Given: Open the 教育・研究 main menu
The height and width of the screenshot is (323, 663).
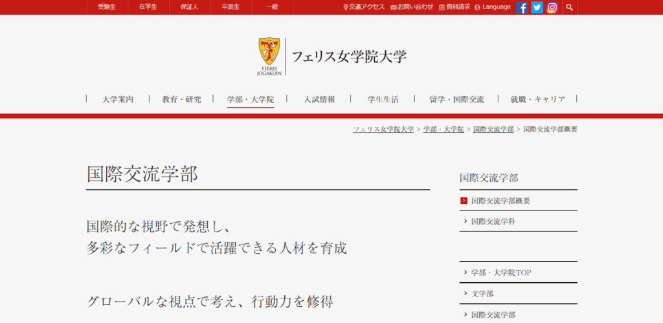Looking at the screenshot, I should 182,99.
